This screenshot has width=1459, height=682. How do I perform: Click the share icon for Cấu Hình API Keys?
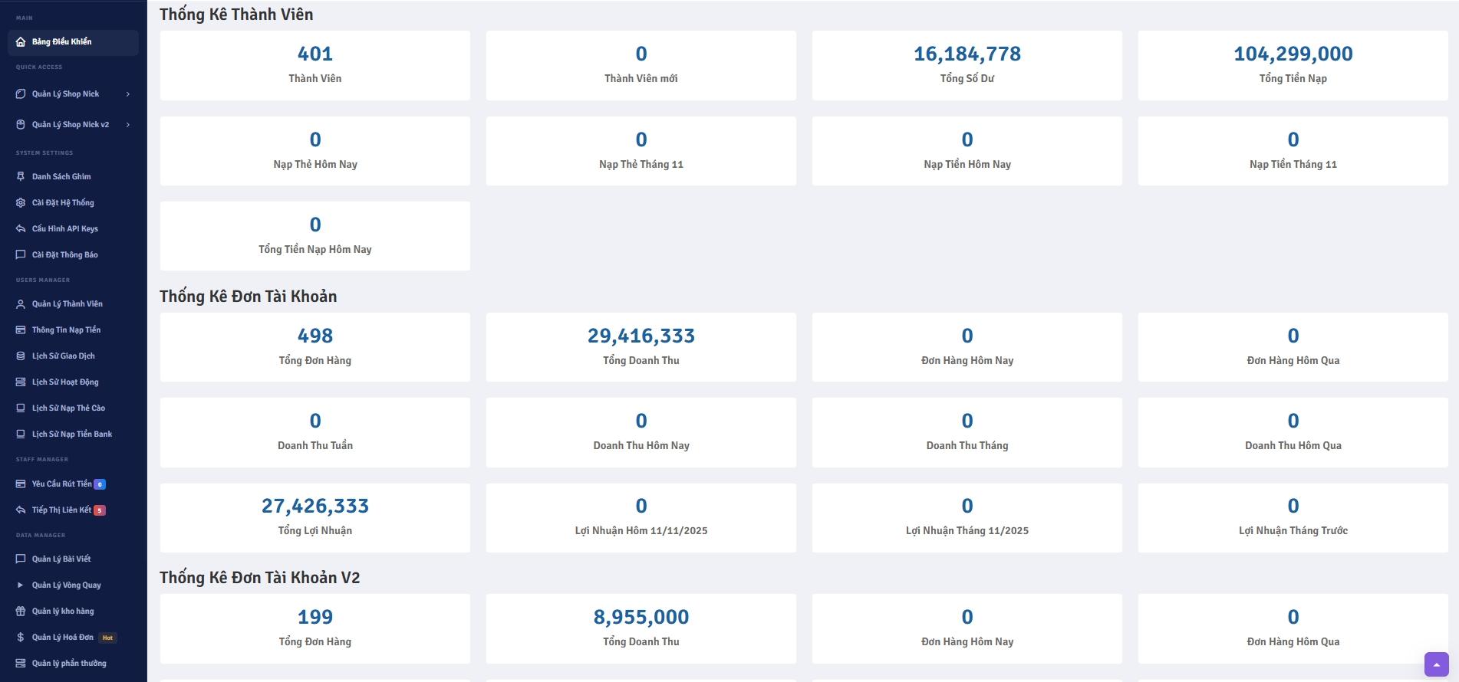point(21,229)
